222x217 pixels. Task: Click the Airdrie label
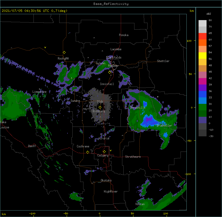[104, 138]
